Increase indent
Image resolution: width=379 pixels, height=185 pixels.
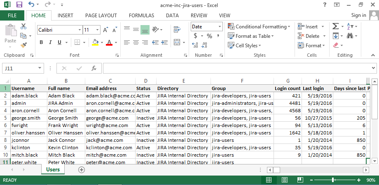coord(164,42)
